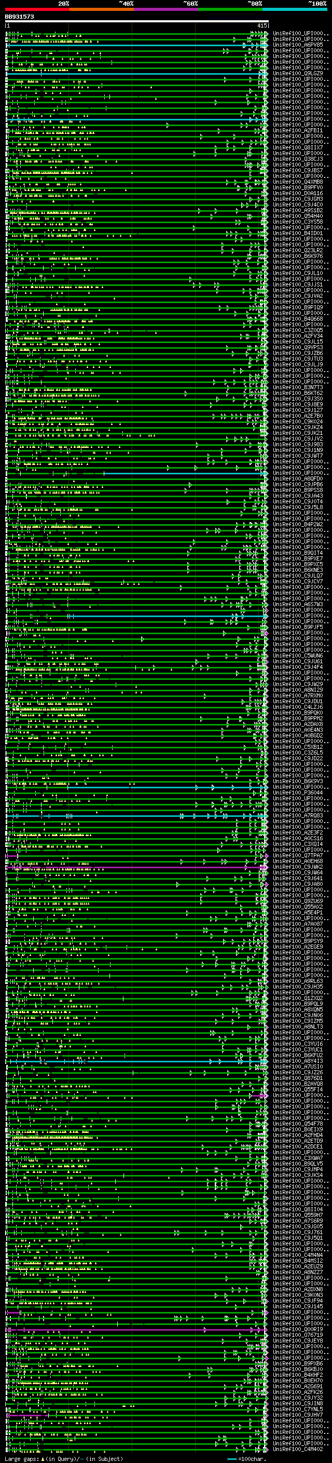Select hit UniRef100_A8QFD0
Viewport: 332px width, 1463px height.
(x=298, y=479)
